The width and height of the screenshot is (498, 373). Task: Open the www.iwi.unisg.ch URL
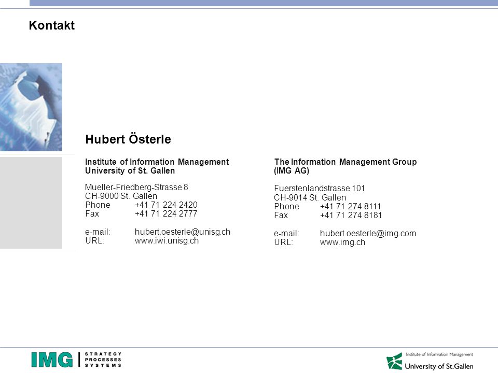point(167,241)
